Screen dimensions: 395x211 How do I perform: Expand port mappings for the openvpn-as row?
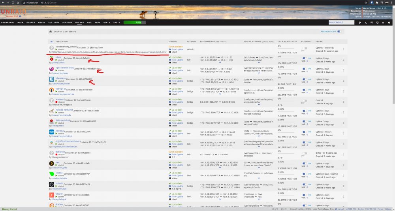[x=220, y=94]
